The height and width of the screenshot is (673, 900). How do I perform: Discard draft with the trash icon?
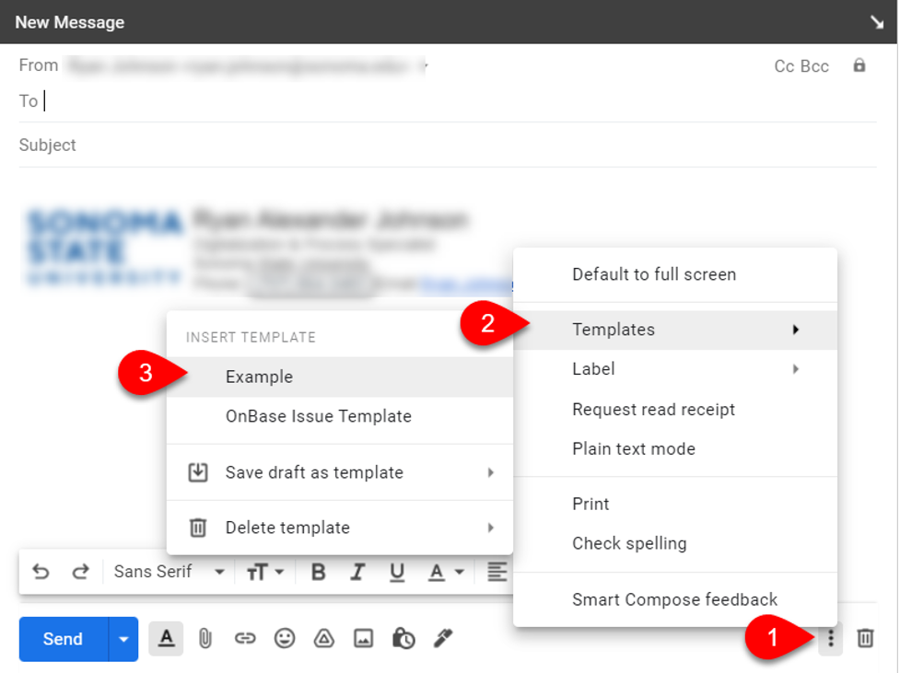pos(865,638)
